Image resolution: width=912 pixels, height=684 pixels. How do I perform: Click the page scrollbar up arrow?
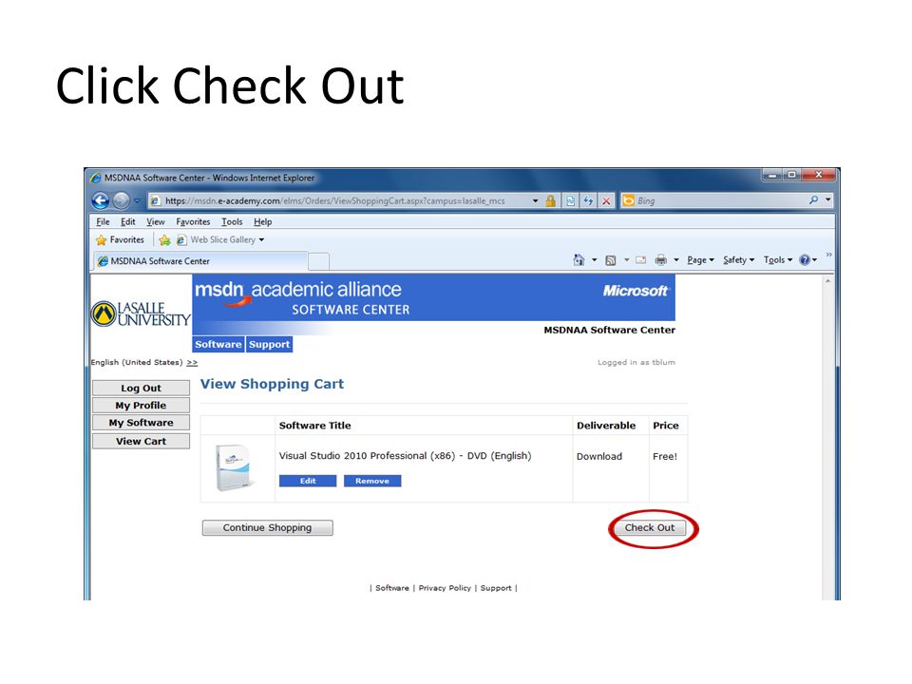click(x=827, y=281)
